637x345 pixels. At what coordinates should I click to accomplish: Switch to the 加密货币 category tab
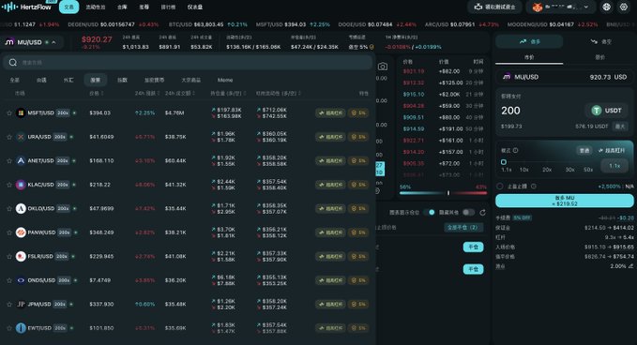coord(155,80)
